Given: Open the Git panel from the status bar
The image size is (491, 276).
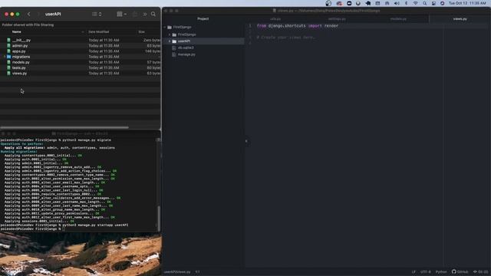Looking at the screenshot, I should point(481,272).
